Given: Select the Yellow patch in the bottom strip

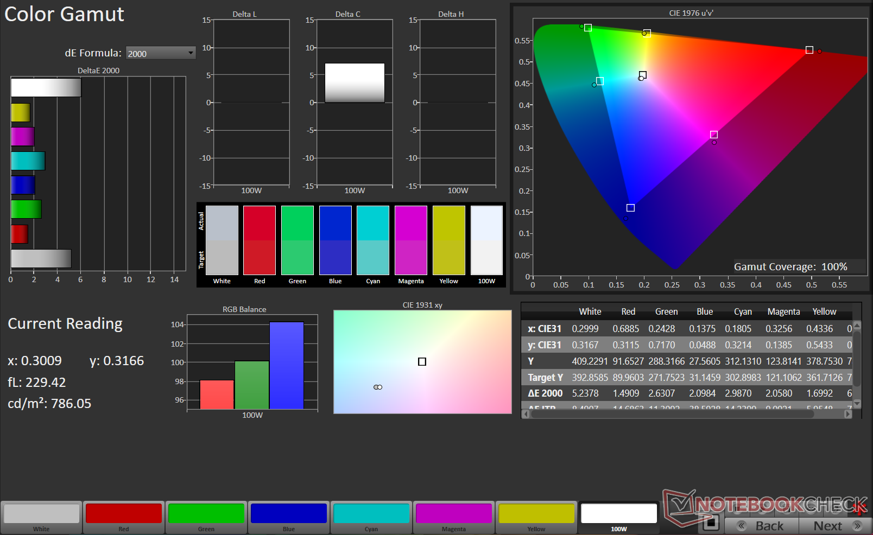Looking at the screenshot, I should 536,514.
